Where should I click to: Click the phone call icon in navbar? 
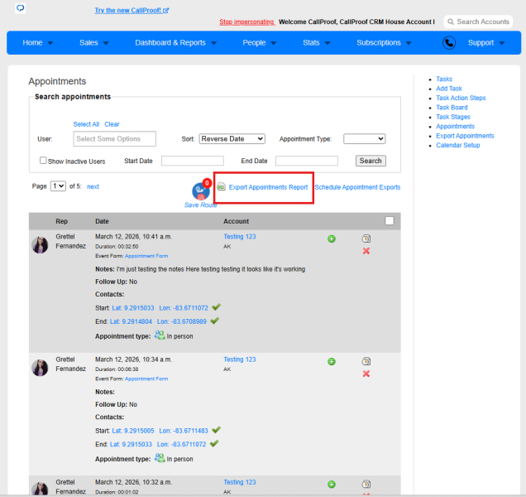[x=449, y=43]
